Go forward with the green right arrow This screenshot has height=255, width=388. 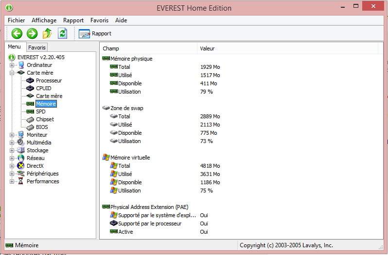(32, 33)
